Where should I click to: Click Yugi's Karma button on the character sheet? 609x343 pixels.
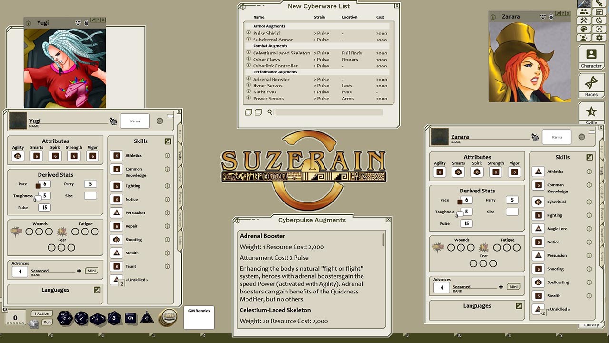tap(135, 121)
